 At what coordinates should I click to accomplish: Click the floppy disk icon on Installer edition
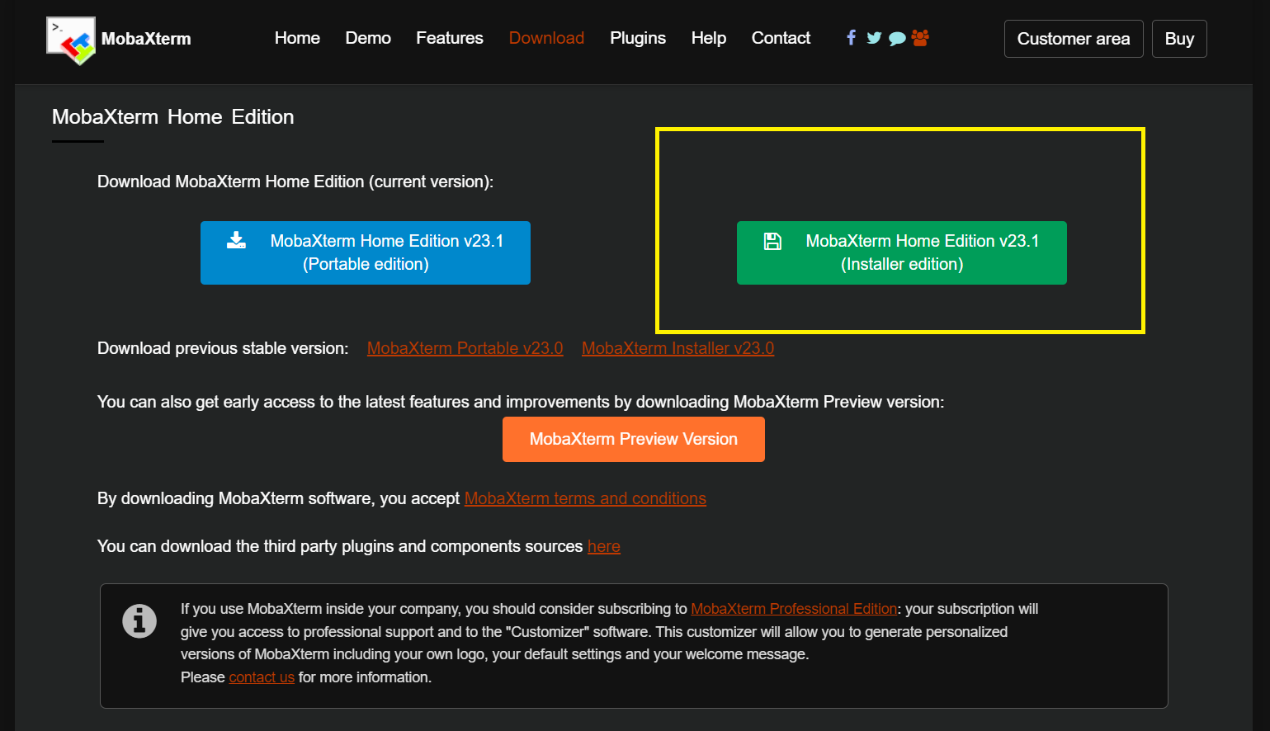pos(772,241)
